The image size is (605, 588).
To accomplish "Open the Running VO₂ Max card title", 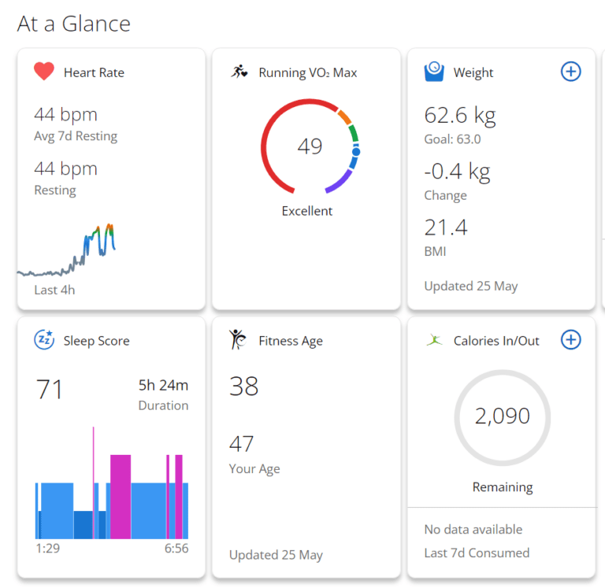I will 307,72.
